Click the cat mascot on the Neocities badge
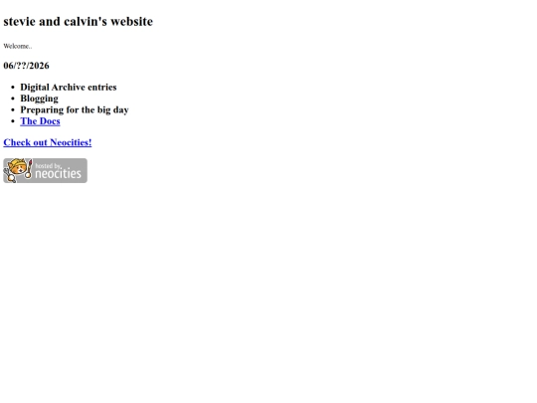This screenshot has height=403, width=537. coord(18,170)
